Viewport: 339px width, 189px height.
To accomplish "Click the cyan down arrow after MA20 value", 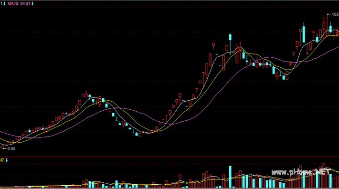I will coord(32,3).
